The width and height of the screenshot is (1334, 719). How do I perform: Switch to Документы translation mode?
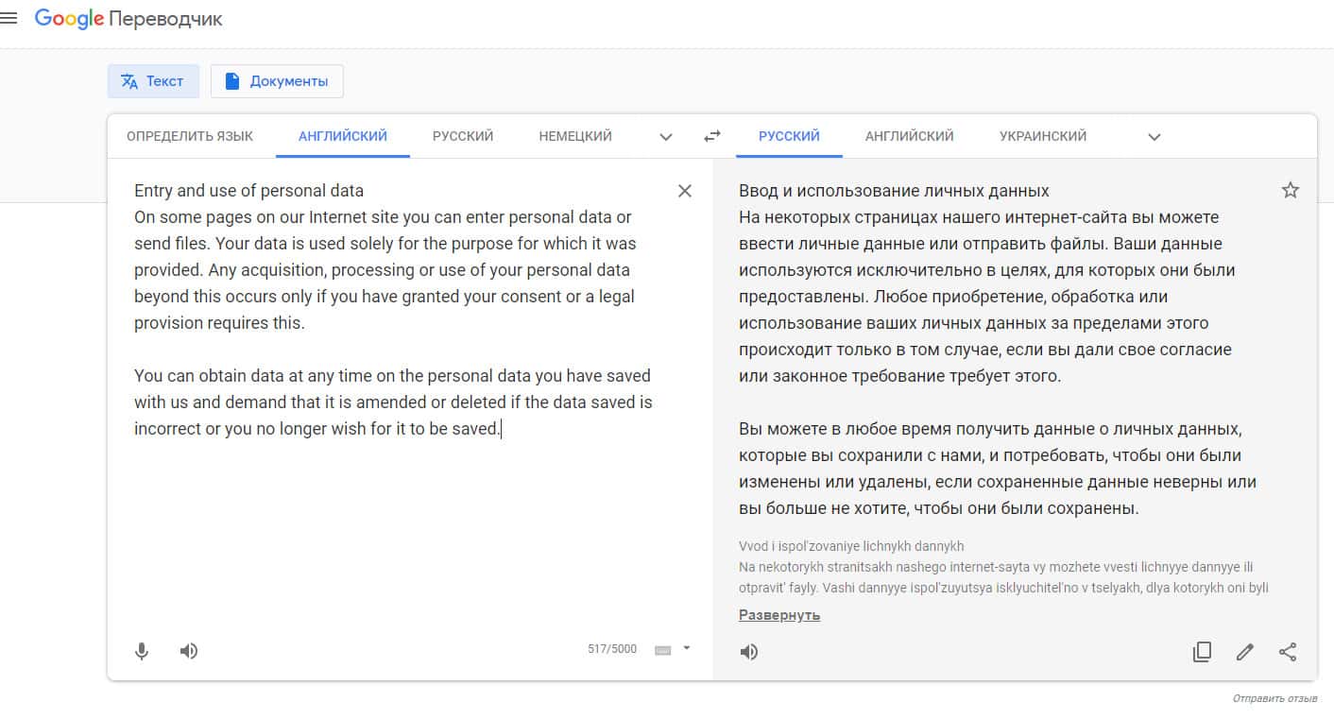[277, 81]
